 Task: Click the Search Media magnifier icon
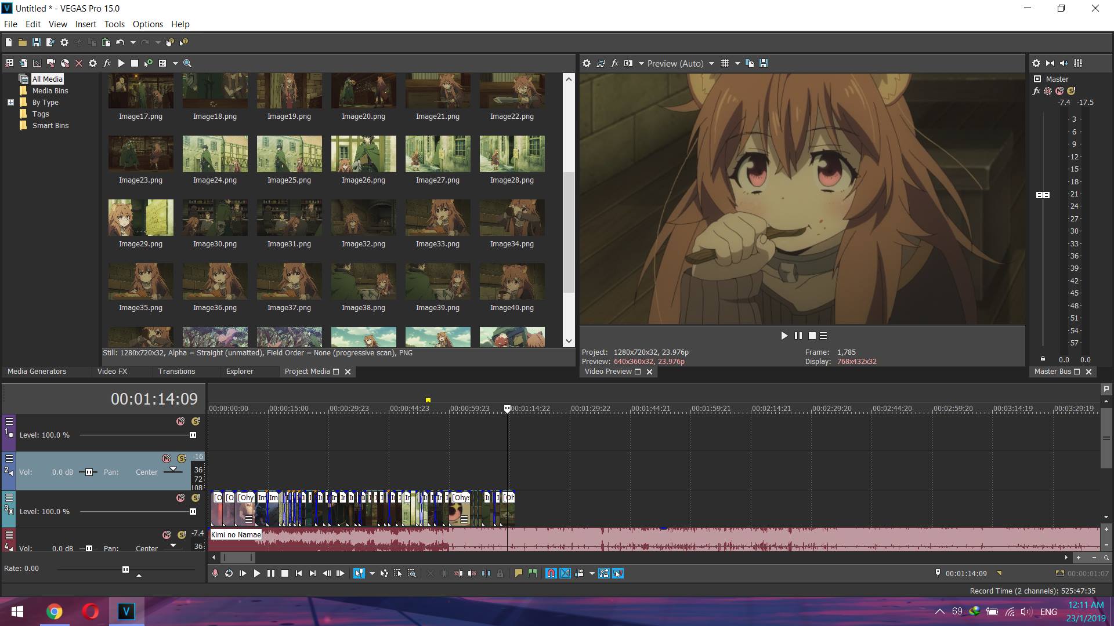click(x=187, y=63)
